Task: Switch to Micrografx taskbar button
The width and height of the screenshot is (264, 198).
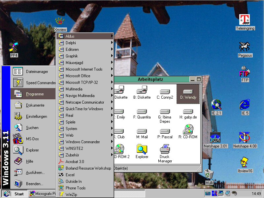Action: [x=42, y=194]
